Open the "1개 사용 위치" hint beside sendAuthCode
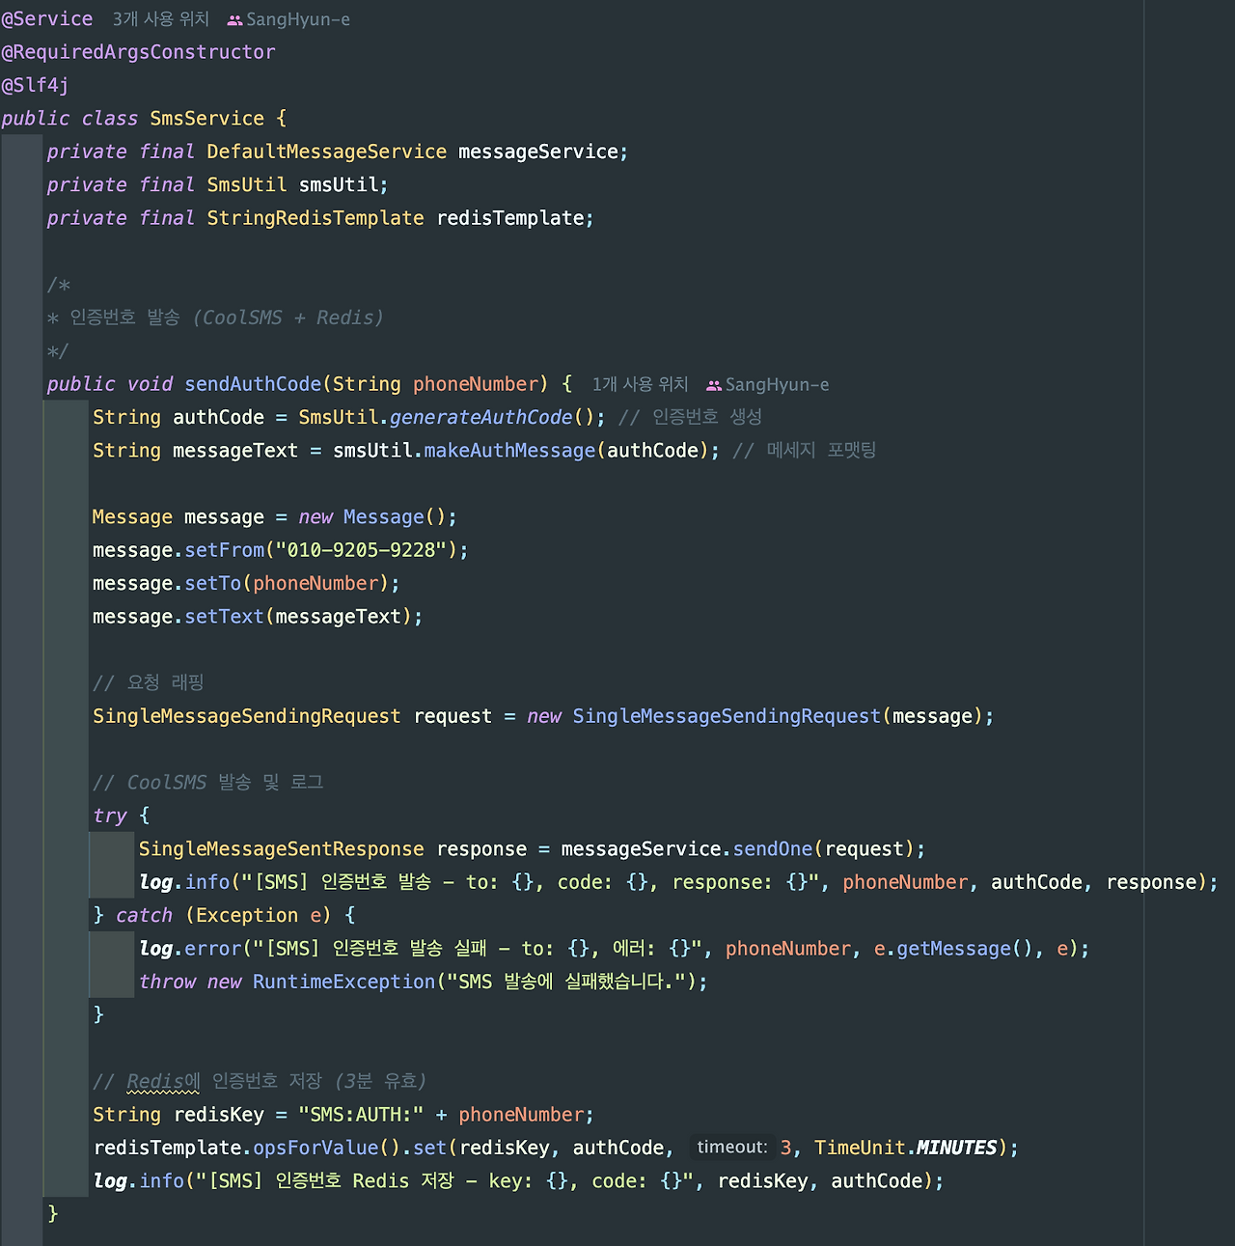 click(x=640, y=384)
